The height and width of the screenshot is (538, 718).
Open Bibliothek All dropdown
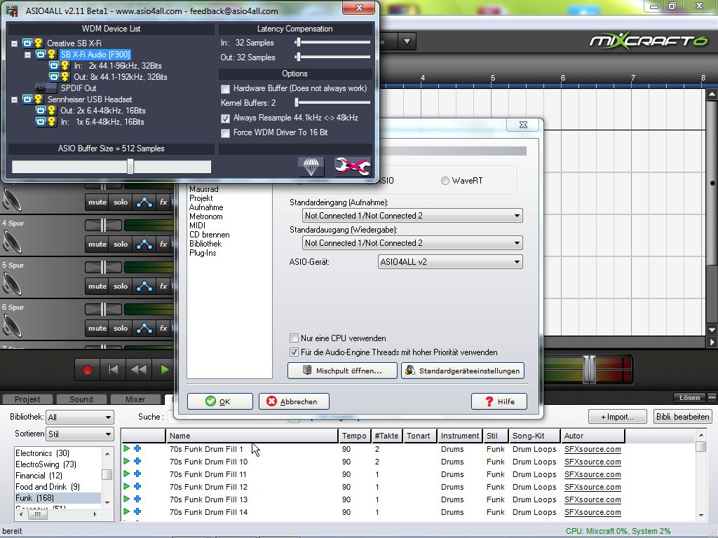point(80,418)
